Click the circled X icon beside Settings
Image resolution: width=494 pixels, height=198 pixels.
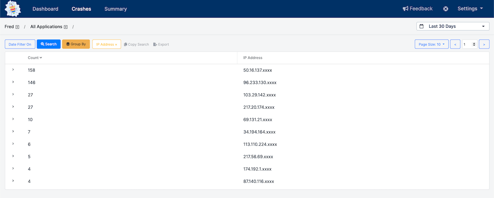446,9
